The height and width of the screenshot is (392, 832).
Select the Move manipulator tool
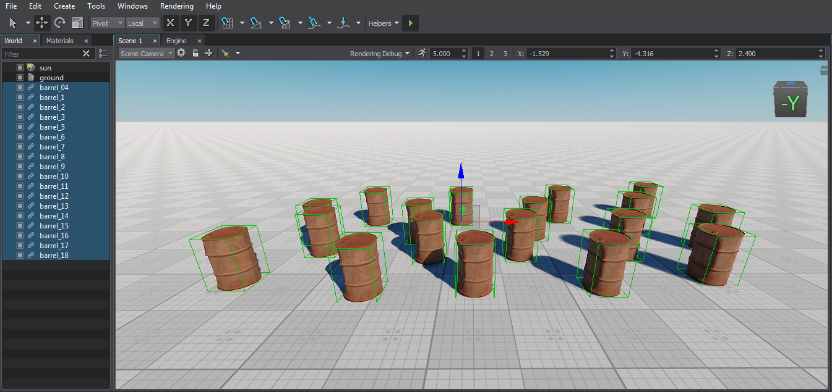[x=42, y=23]
